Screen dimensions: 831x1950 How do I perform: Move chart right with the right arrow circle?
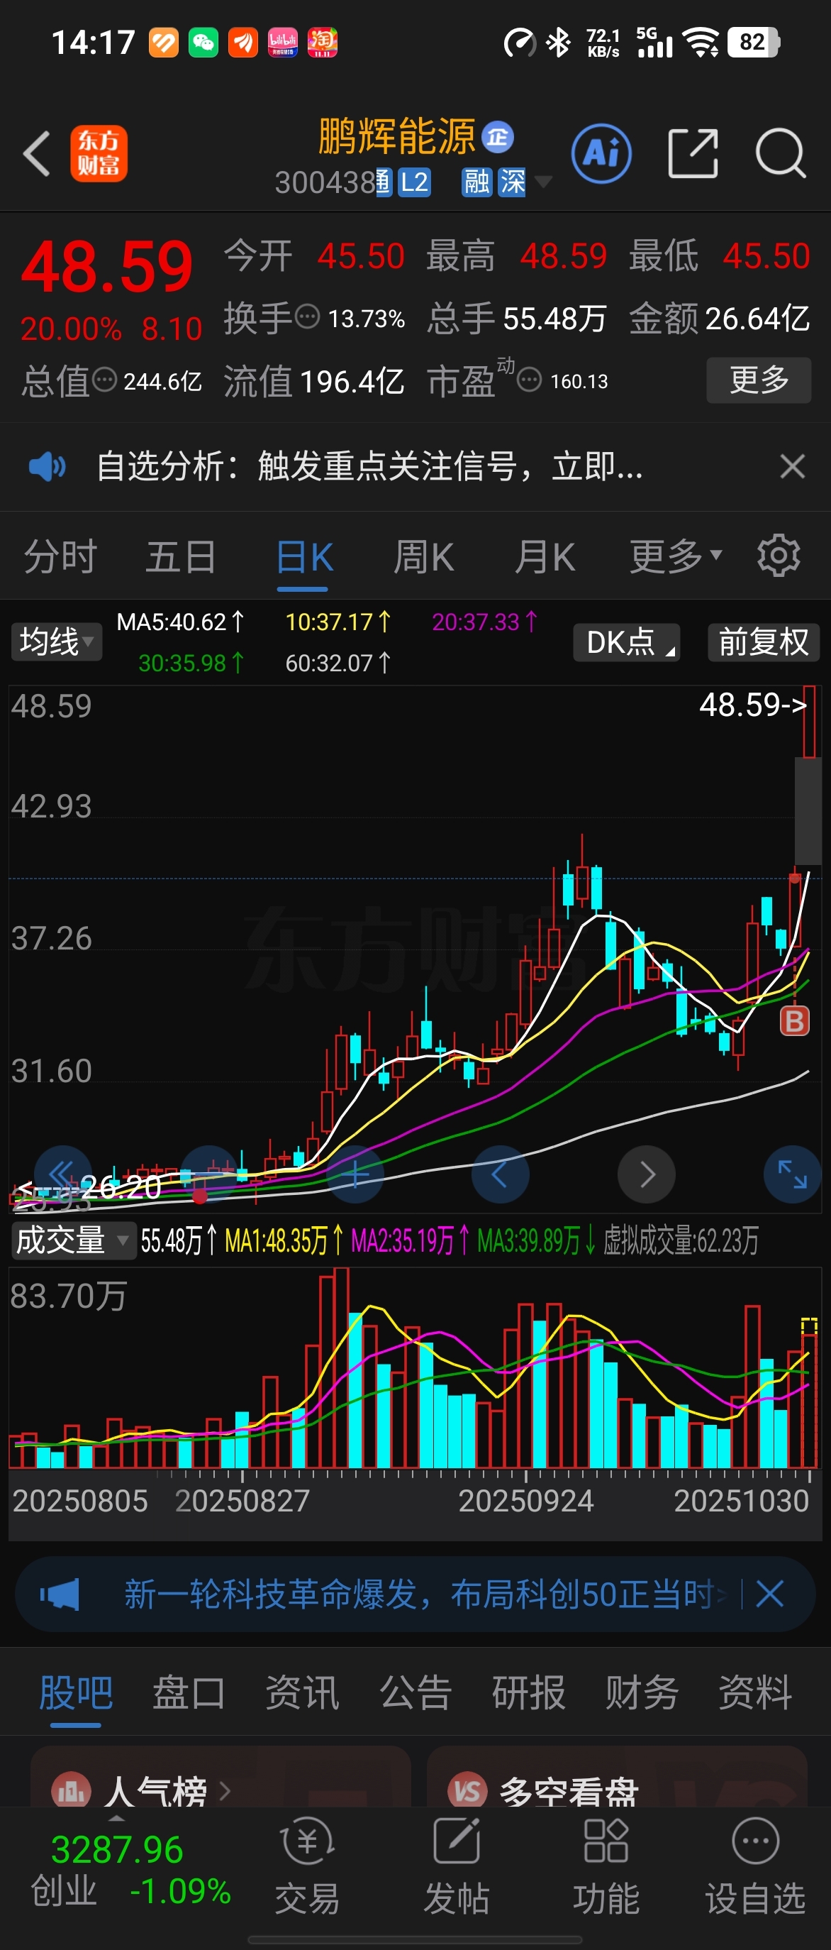click(647, 1174)
